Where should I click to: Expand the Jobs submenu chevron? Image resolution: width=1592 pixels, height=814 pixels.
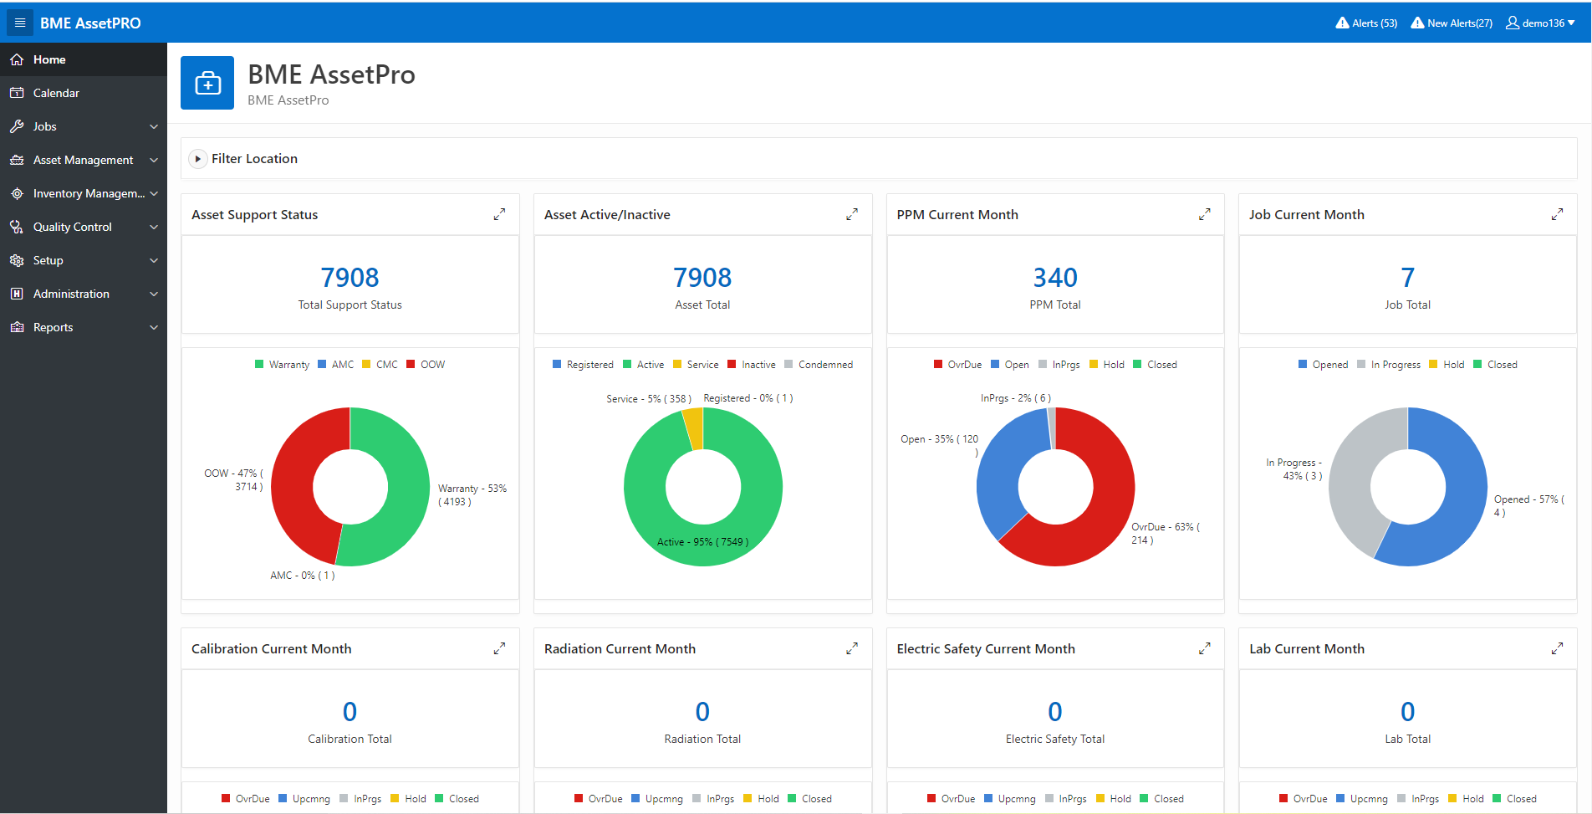click(154, 126)
